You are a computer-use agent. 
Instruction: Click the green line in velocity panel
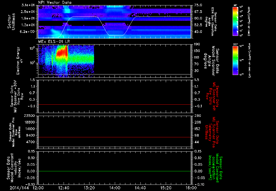click(x=114, y=171)
